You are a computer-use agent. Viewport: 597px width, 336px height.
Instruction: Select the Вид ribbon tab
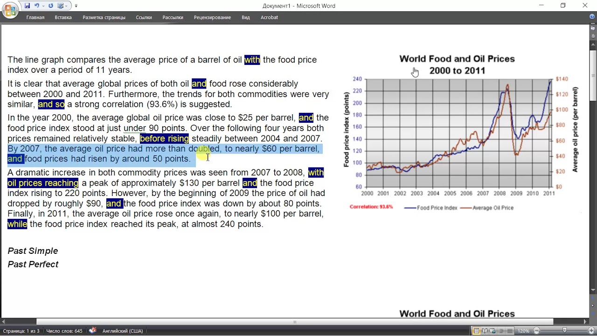click(246, 17)
